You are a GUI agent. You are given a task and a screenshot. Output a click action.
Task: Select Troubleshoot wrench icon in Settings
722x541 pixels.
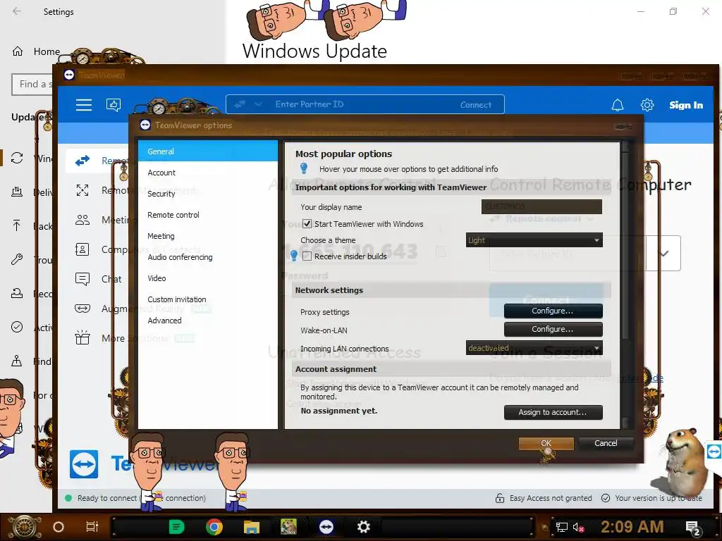click(17, 259)
